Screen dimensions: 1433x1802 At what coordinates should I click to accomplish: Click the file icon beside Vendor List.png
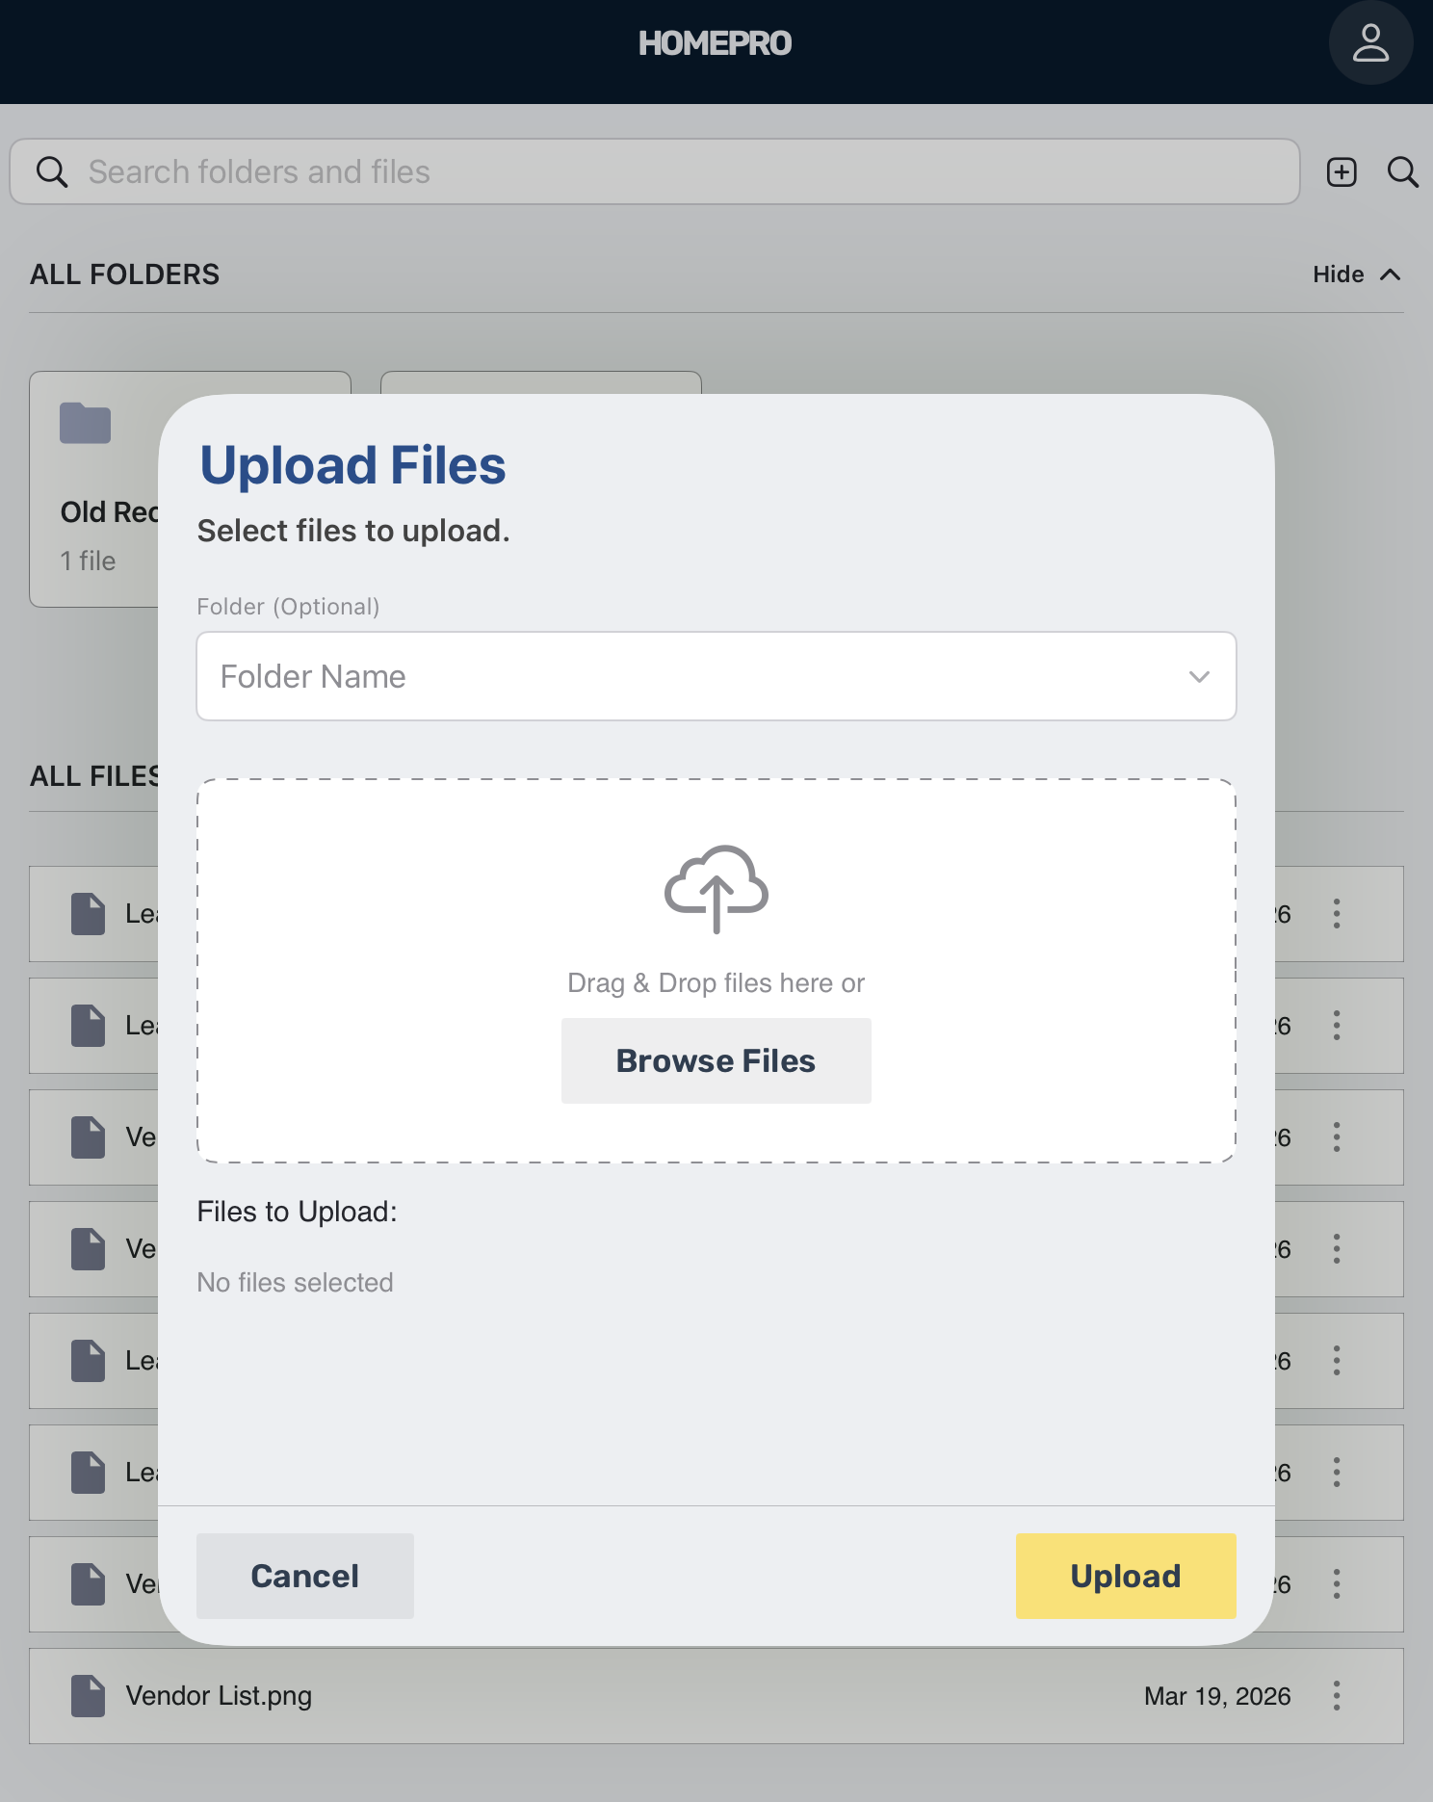point(88,1695)
